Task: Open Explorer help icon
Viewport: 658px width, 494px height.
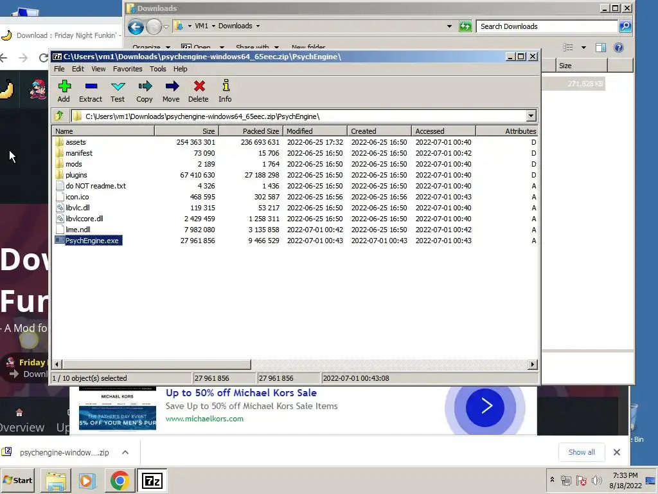Action: [x=619, y=48]
